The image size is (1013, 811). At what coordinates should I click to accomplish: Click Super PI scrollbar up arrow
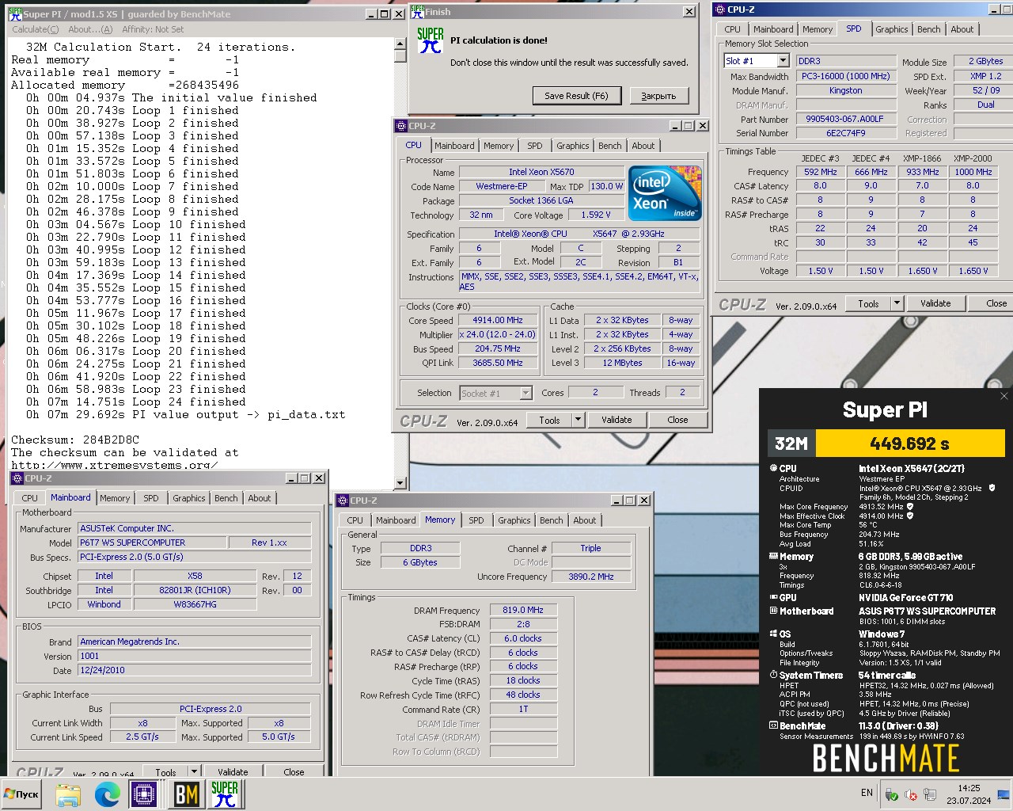tap(400, 45)
